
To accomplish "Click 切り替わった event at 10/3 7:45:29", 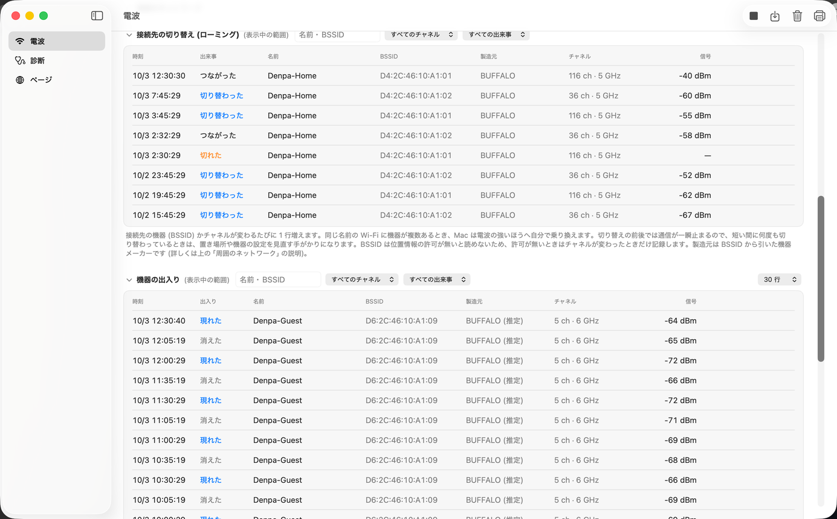I will (222, 95).
